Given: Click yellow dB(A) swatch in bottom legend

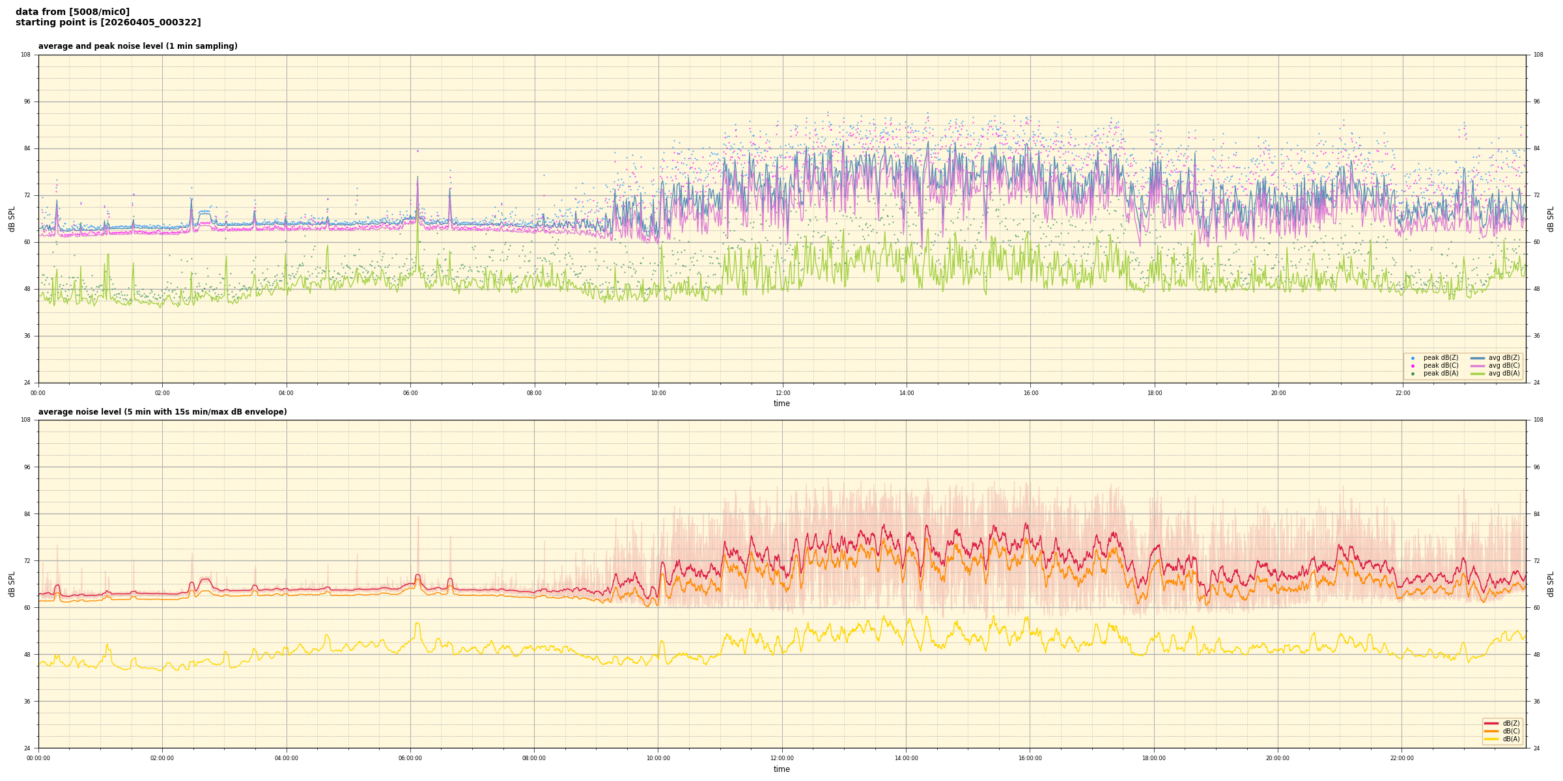Looking at the screenshot, I should coord(1491,739).
